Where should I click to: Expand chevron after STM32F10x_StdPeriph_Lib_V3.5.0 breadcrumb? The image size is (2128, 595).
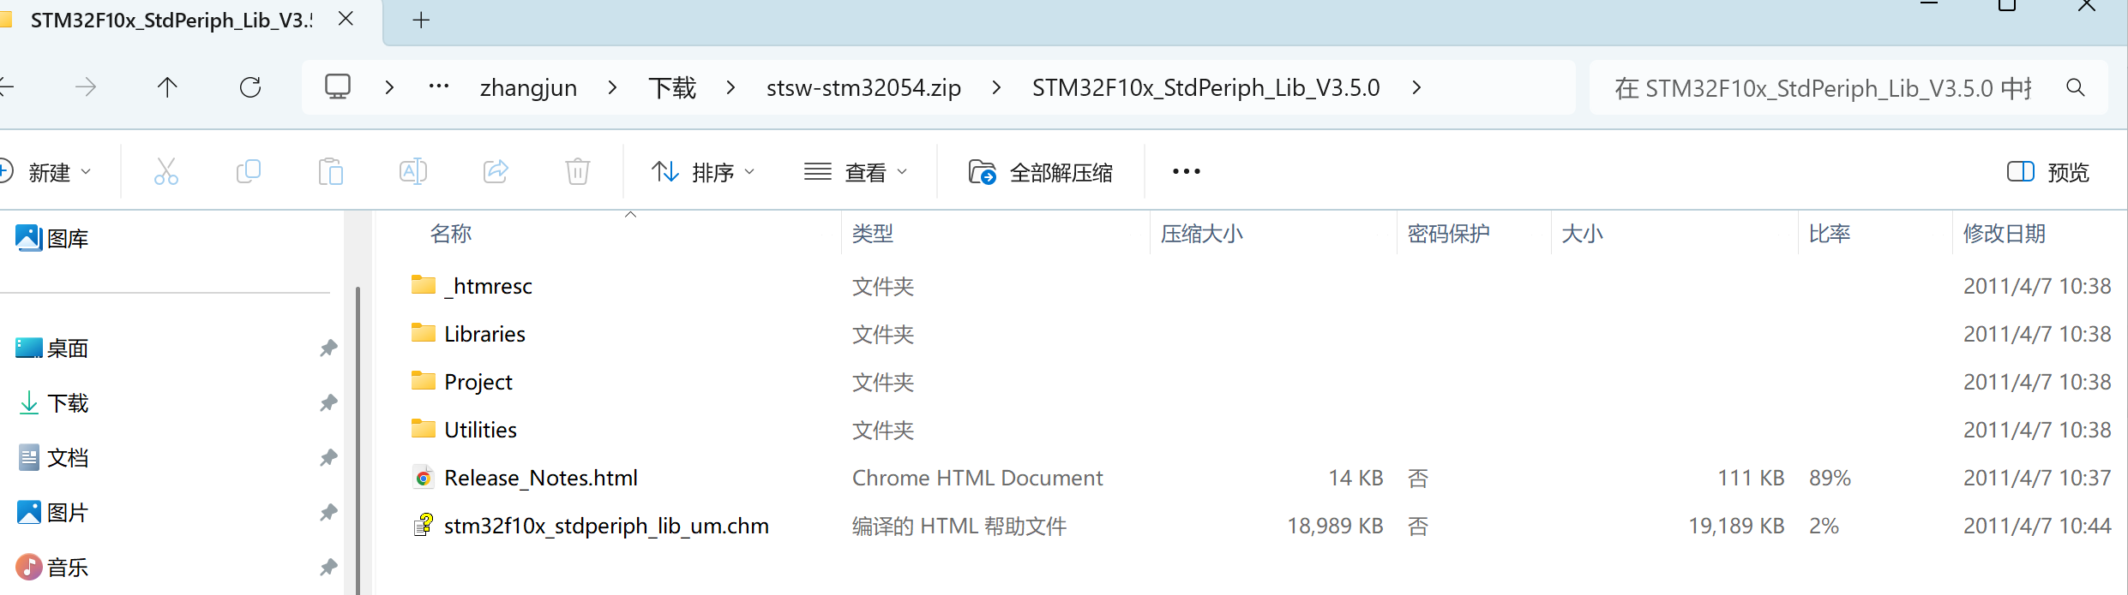tap(1416, 87)
